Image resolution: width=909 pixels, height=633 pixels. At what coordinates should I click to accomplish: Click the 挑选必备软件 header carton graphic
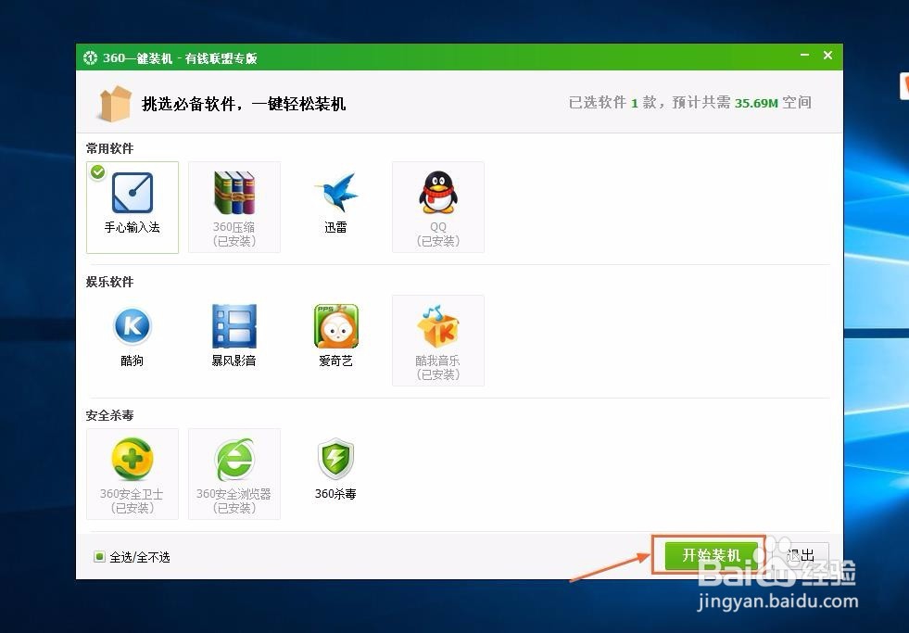(113, 104)
